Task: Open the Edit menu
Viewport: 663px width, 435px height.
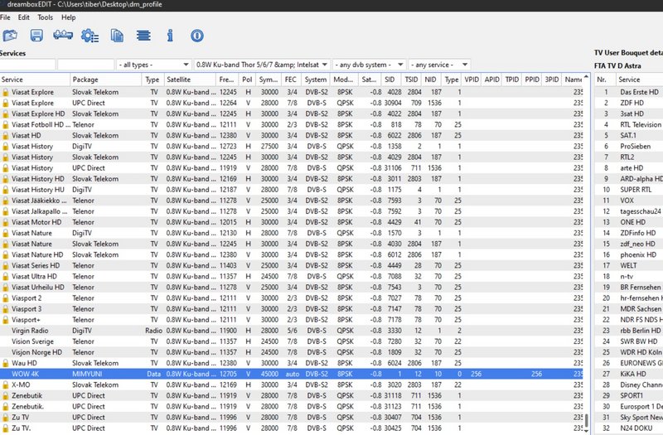Action: 24,17
